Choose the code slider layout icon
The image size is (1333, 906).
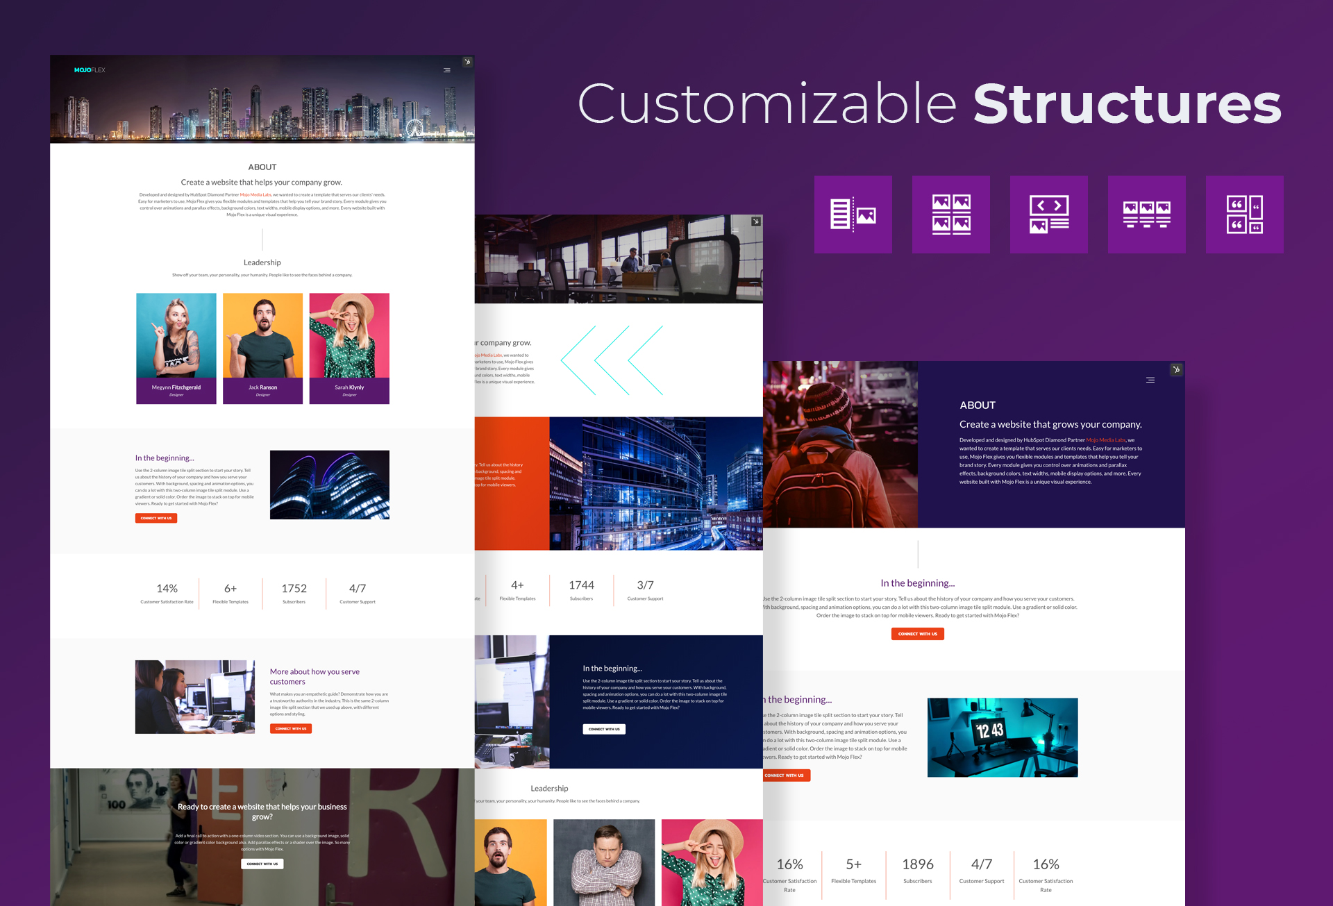tap(1048, 215)
